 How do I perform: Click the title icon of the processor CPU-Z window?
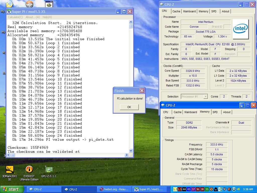162,5
